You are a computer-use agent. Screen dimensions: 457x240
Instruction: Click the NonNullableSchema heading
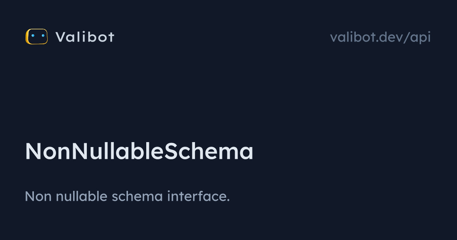[139, 151]
